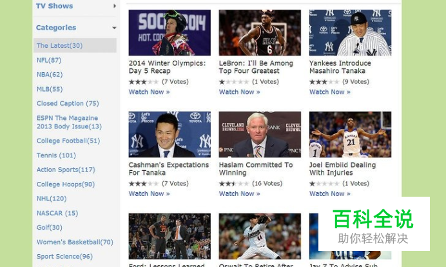
Task: Open Action Sports(117) category
Action: 66,170
